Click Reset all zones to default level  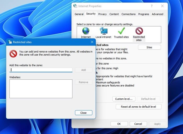[x=139, y=107]
